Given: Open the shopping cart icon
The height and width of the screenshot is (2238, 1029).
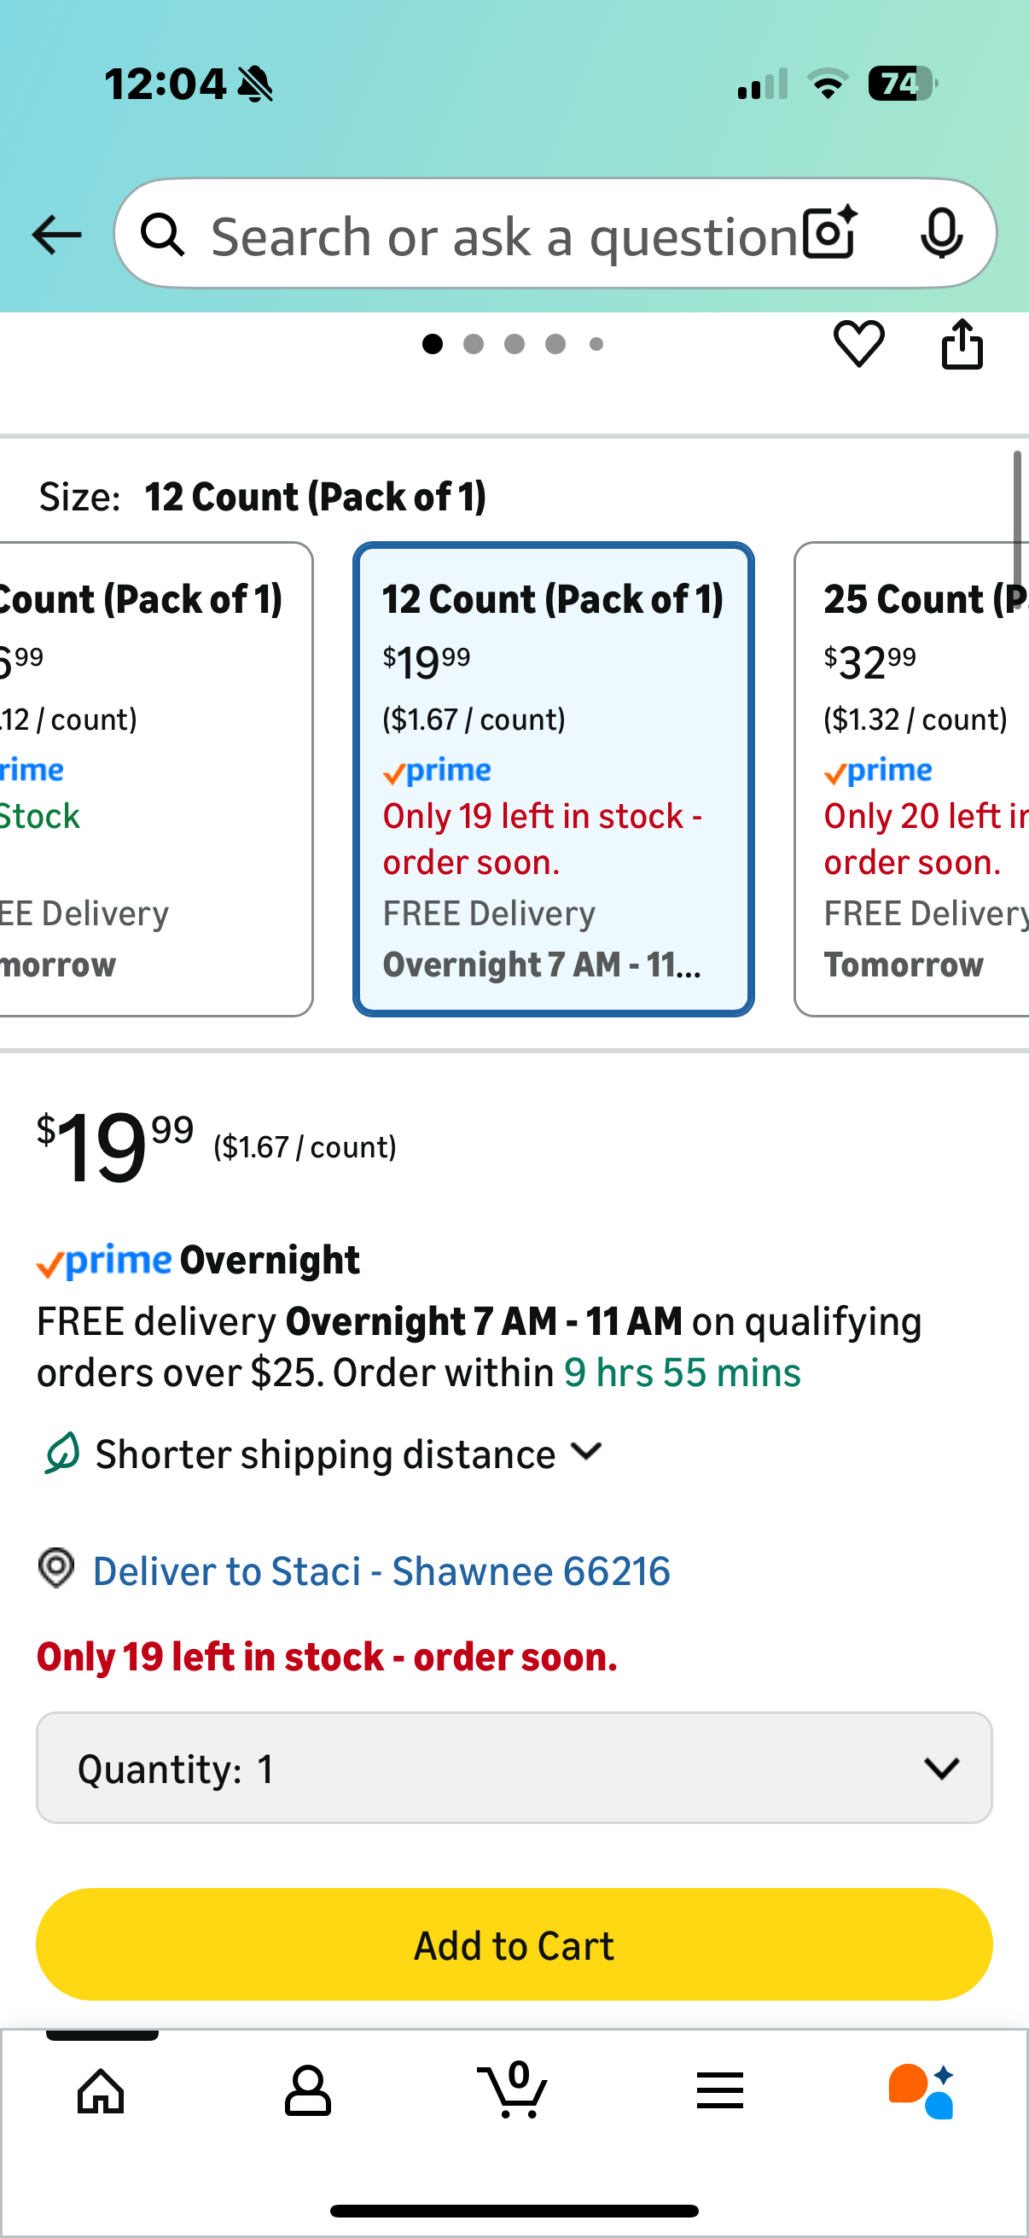Looking at the screenshot, I should point(513,2092).
